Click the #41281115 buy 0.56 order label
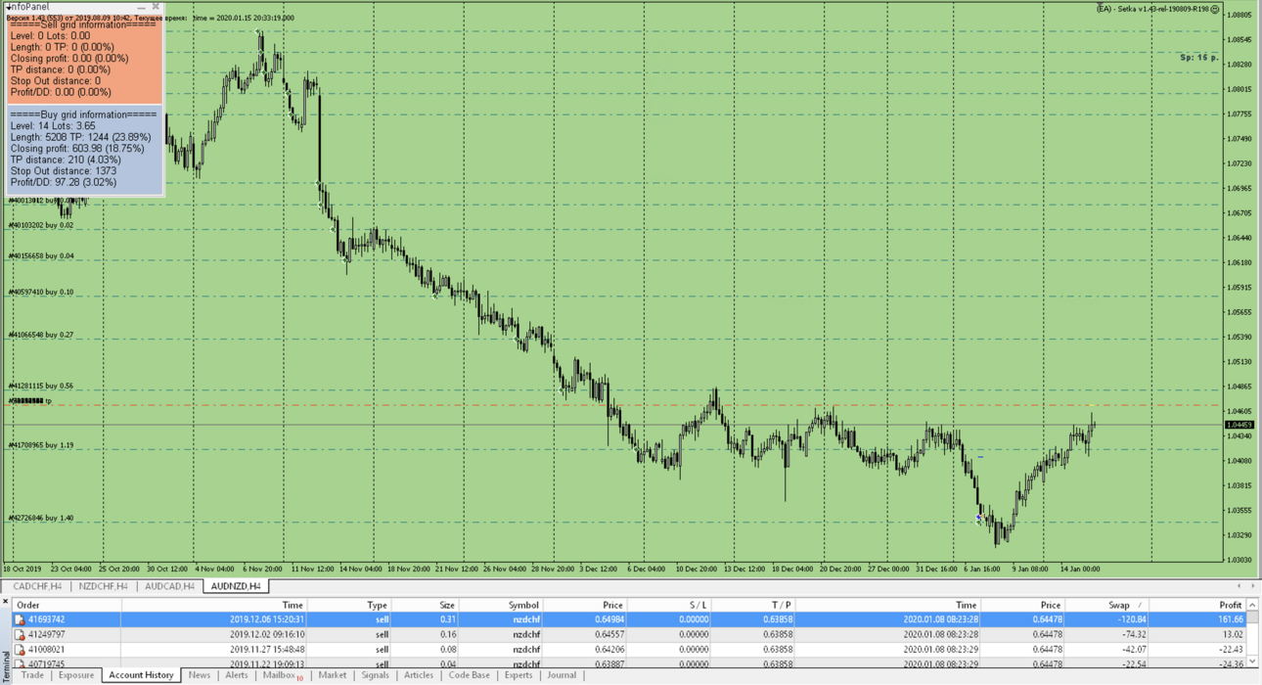Screen dimensions: 1262x685 (41, 386)
